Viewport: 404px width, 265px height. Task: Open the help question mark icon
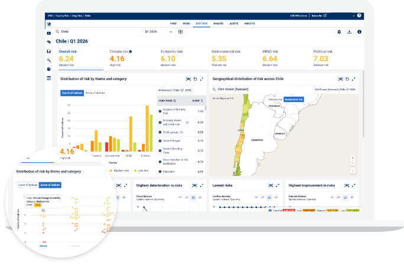tap(359, 15)
